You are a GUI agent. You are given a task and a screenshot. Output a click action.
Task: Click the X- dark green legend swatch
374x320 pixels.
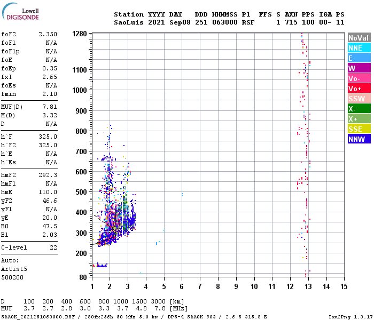point(359,109)
